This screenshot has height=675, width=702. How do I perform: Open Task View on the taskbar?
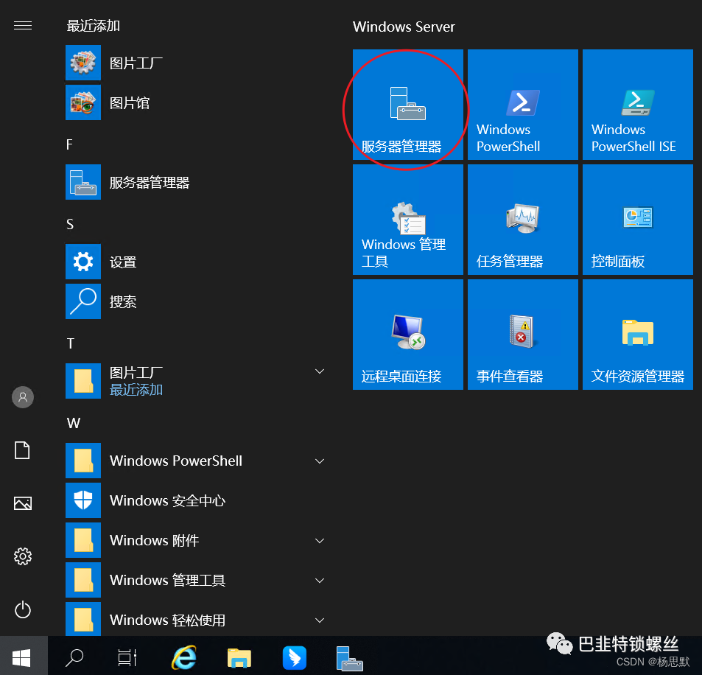(127, 657)
